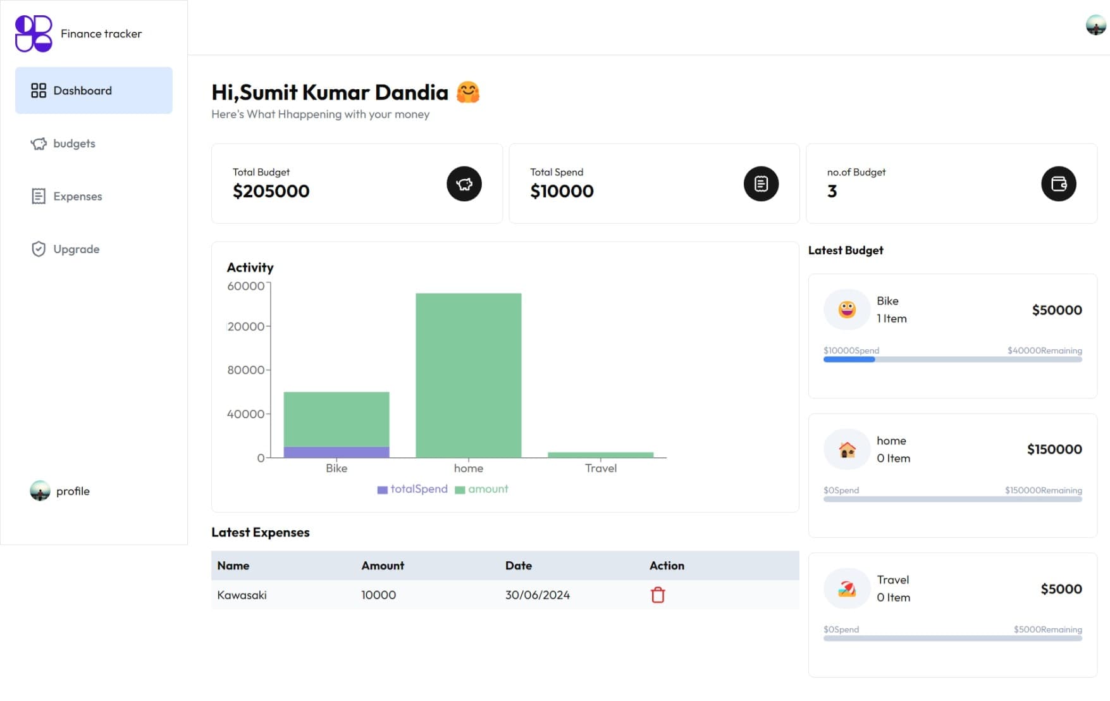Go to Expenses in sidebar
1110x701 pixels.
click(94, 196)
